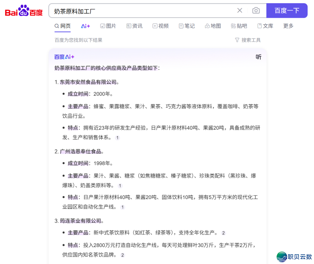Image resolution: width=314 pixels, height=264 pixels.
Task: Click the 百度一下 search button
Action: point(287,11)
